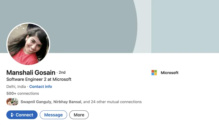
Task: Click the Delhi, India location text
Action: click(16, 86)
